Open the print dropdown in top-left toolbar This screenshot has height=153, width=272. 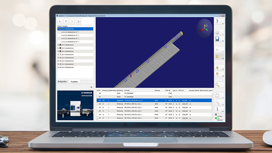tap(80, 21)
